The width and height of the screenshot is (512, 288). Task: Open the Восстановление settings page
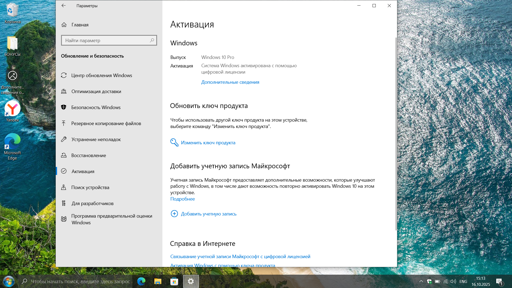tap(89, 155)
